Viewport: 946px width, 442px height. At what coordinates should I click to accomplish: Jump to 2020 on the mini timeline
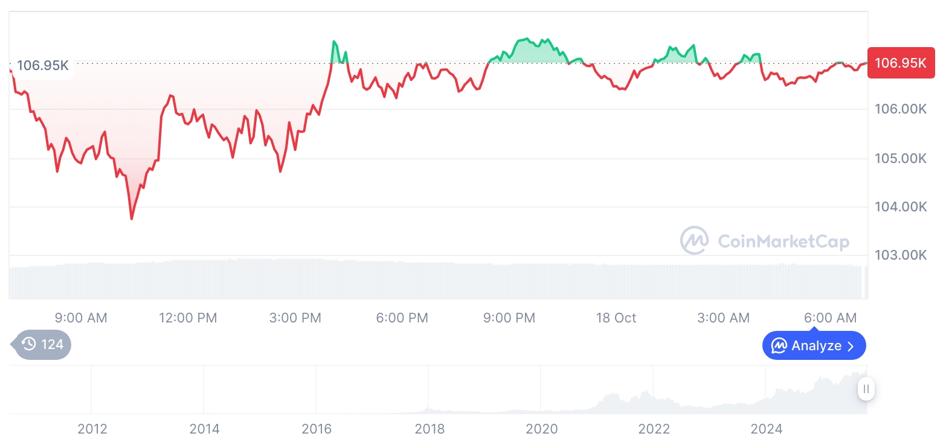[x=542, y=429]
